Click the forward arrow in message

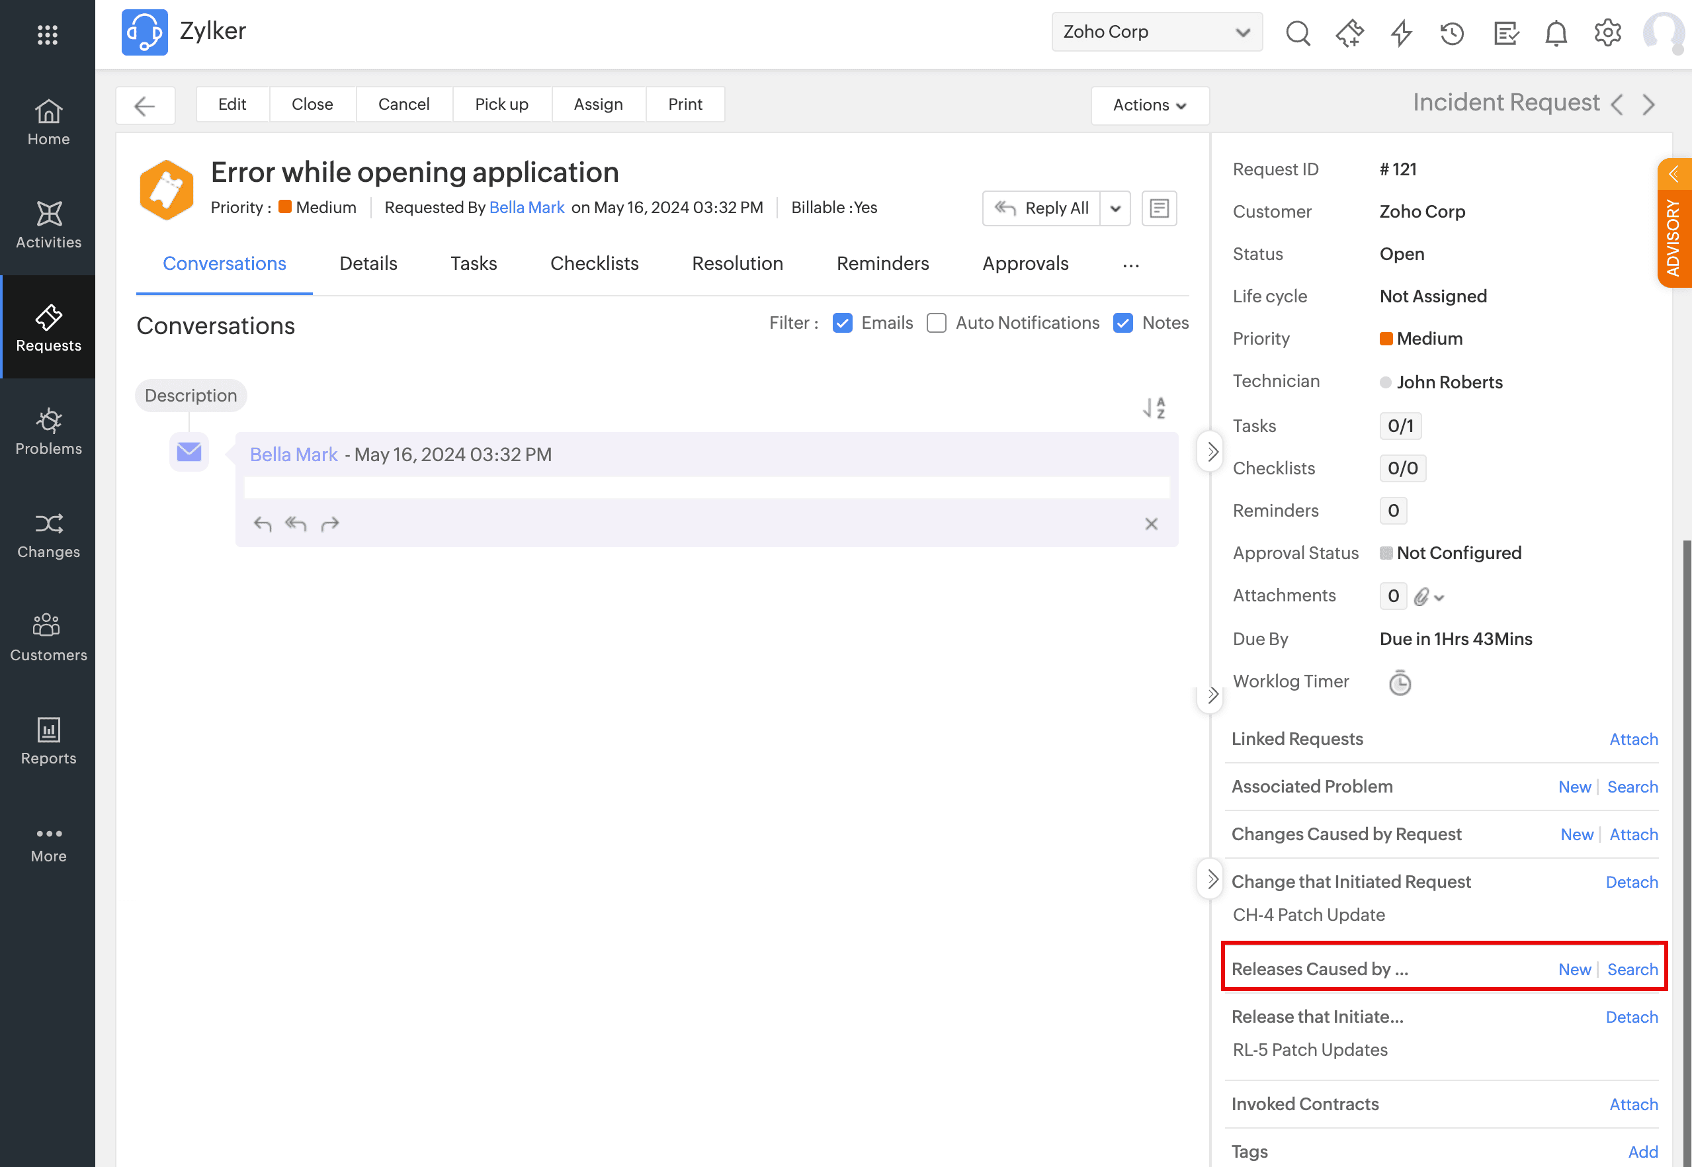[330, 523]
